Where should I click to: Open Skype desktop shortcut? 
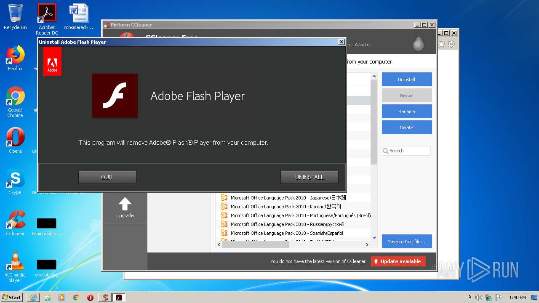(x=15, y=182)
